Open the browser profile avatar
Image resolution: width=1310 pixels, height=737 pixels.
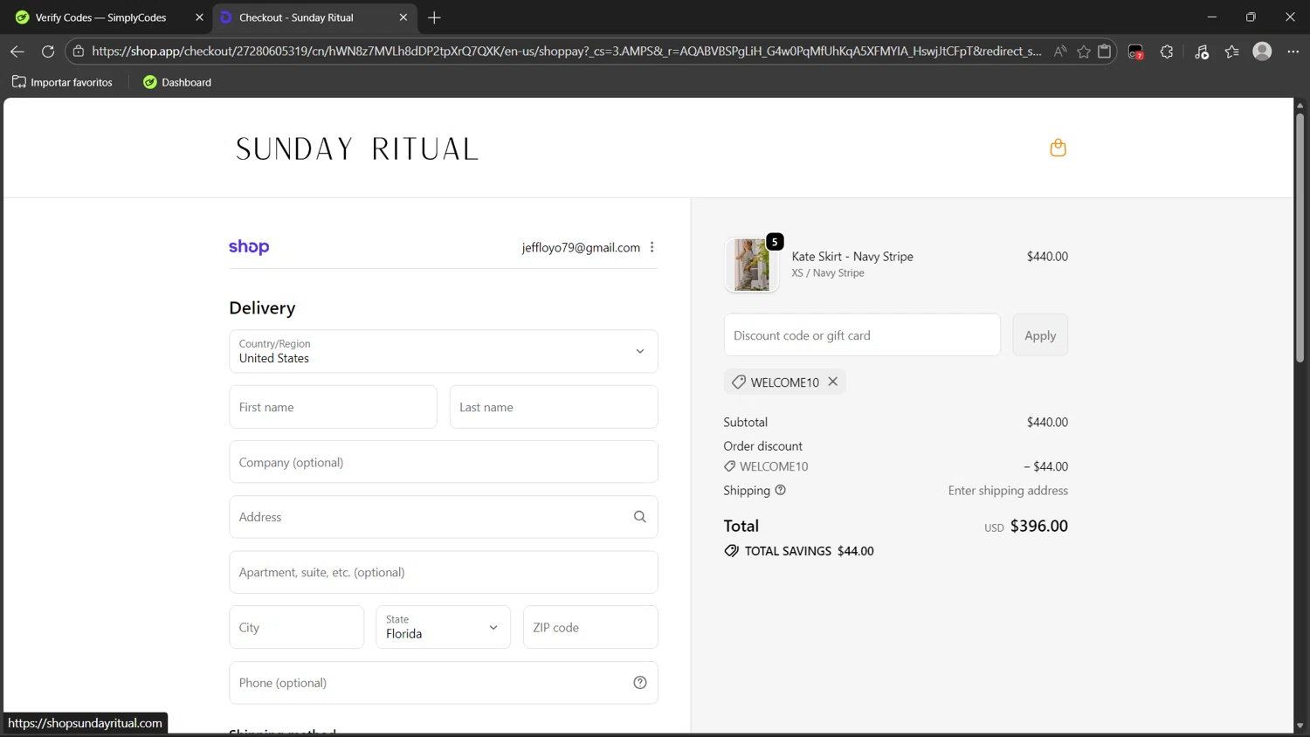tap(1262, 52)
